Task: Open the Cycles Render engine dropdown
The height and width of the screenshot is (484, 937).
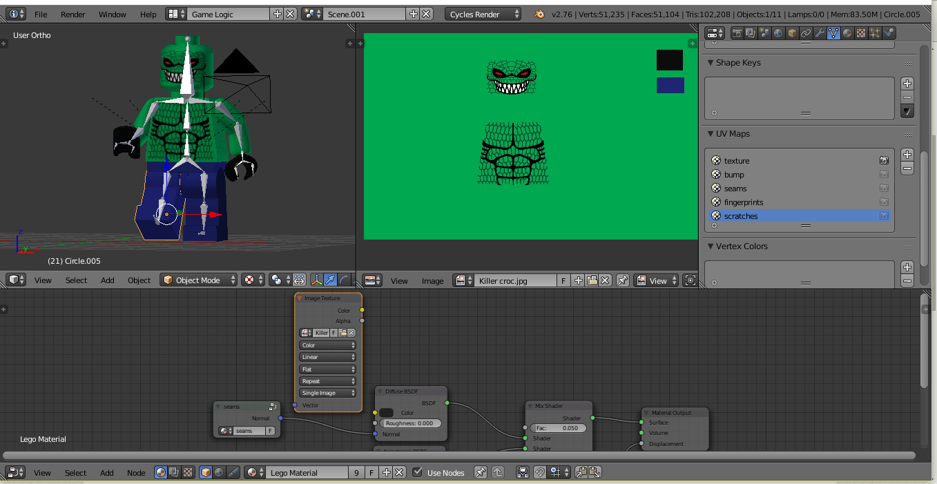Action: (483, 14)
